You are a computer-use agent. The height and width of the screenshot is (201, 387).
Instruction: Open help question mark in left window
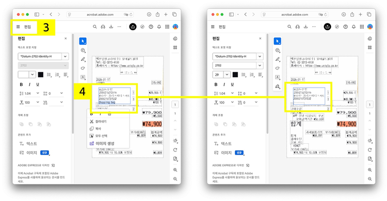[151, 27]
